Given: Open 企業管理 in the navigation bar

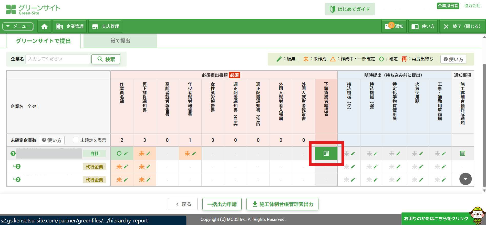Looking at the screenshot, I should click(70, 26).
